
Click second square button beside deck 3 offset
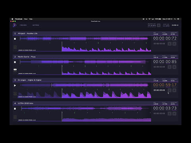click(174, 90)
